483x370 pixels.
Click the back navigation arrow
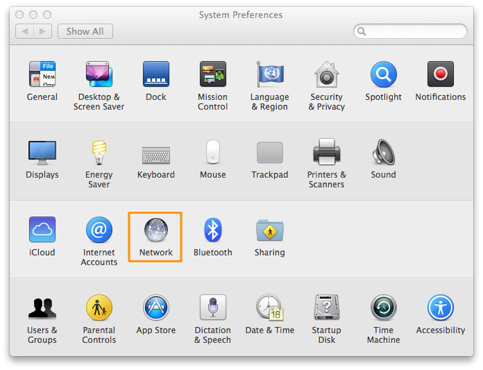[x=25, y=31]
